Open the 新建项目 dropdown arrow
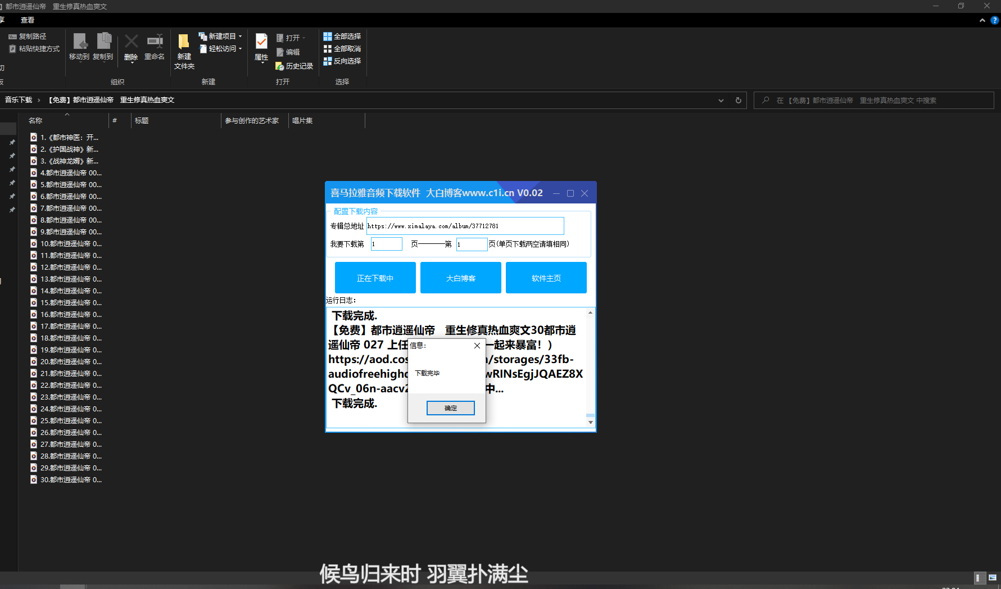 click(x=241, y=36)
